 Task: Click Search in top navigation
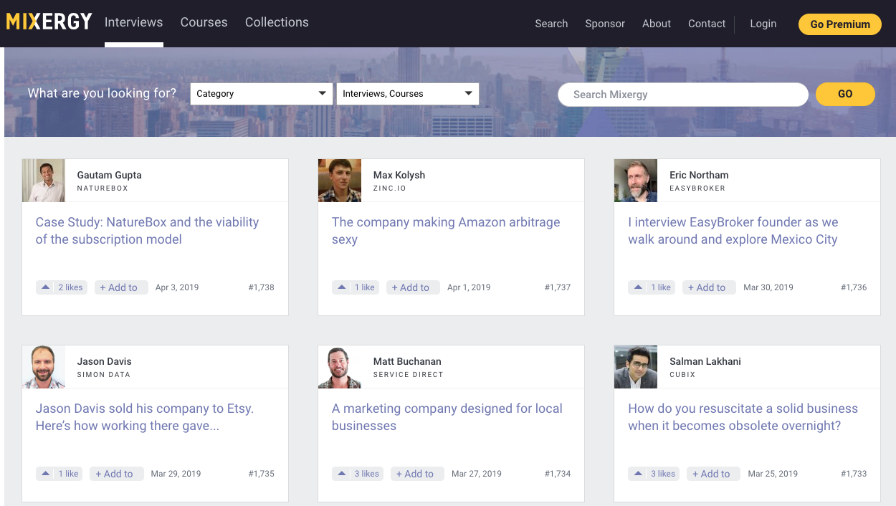pyautogui.click(x=551, y=24)
